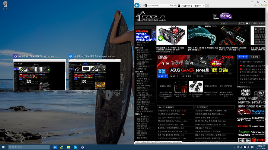This screenshot has height=150, width=268.
Task: Open the taskbar clock and date
Action: point(261,147)
